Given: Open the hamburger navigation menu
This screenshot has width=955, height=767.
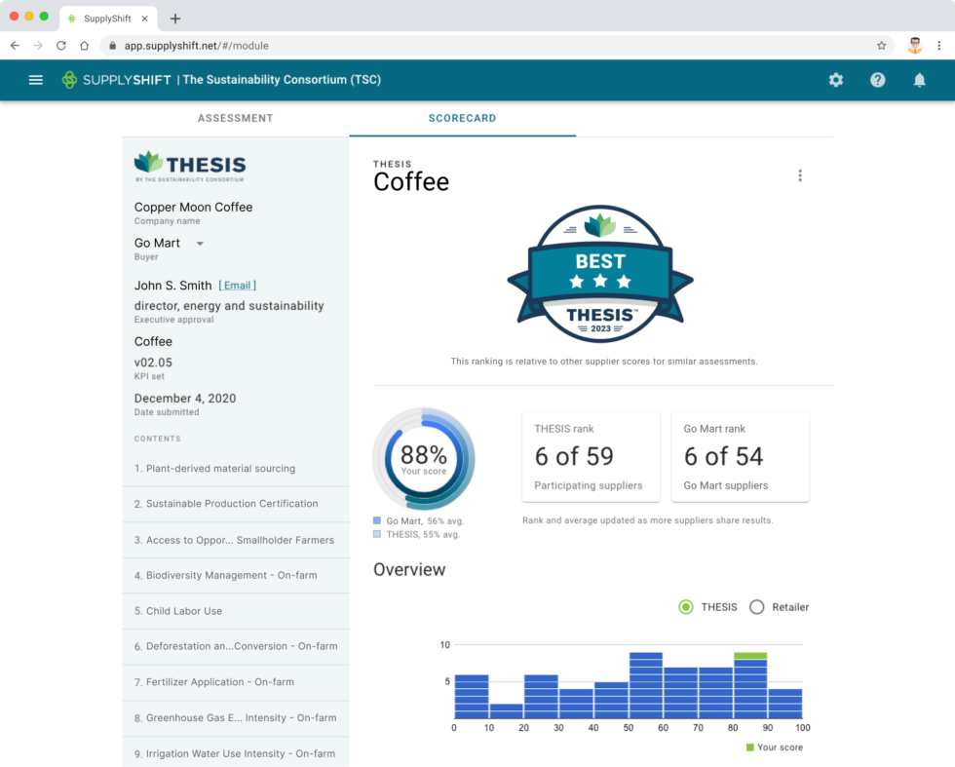Looking at the screenshot, I should [36, 80].
